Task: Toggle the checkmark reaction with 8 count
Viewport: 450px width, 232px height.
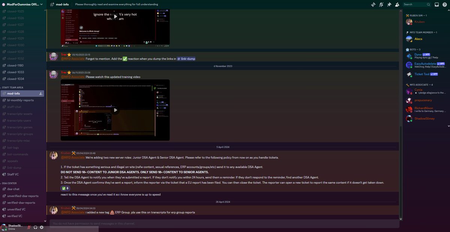Action: (x=66, y=188)
